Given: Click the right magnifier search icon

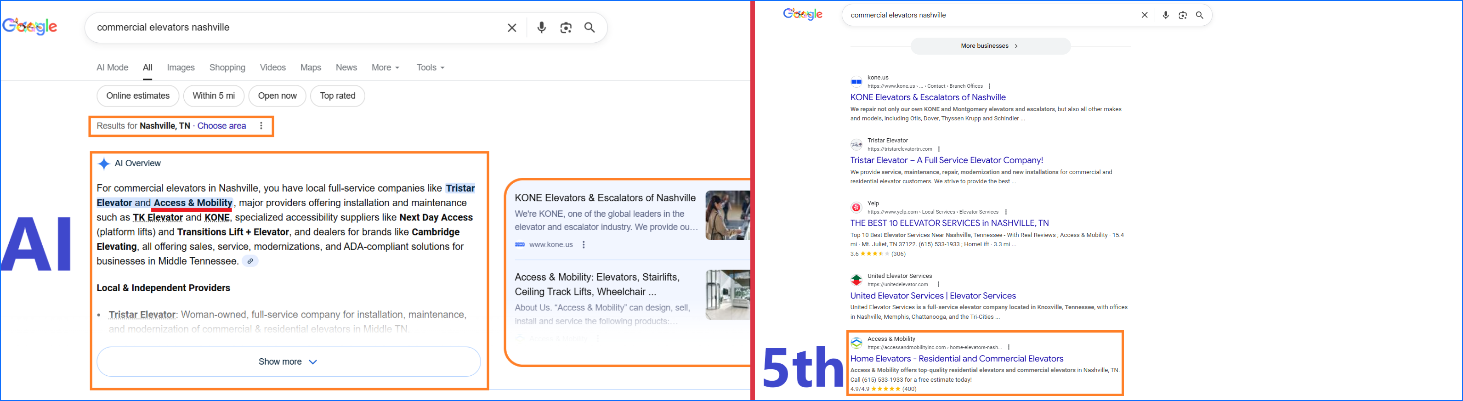Looking at the screenshot, I should [1199, 15].
